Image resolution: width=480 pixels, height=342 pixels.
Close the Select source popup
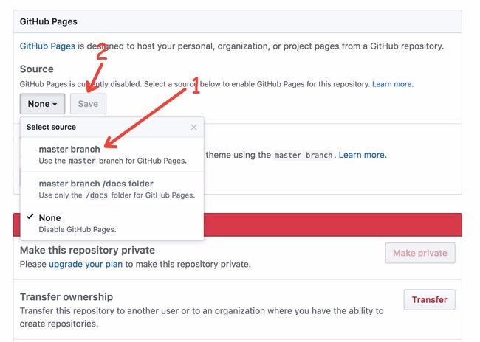[193, 127]
